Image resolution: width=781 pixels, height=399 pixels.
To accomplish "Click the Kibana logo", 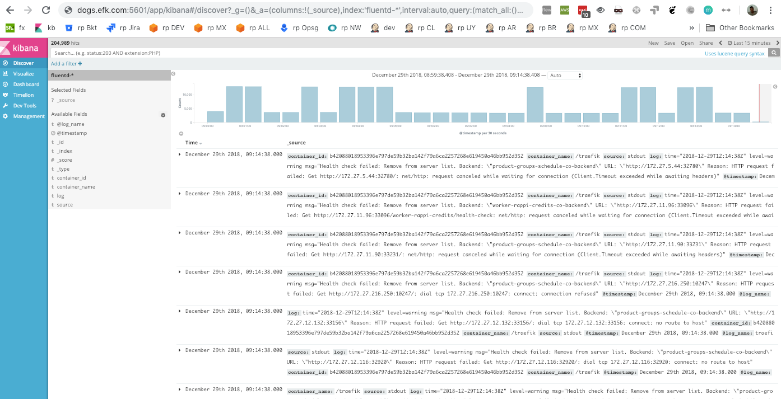I will [x=24, y=48].
